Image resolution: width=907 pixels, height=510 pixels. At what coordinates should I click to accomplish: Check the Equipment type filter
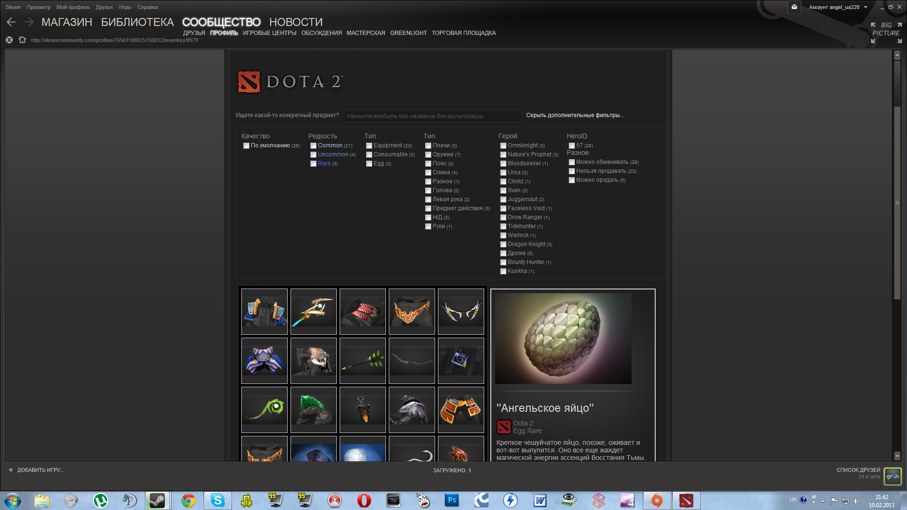click(369, 146)
